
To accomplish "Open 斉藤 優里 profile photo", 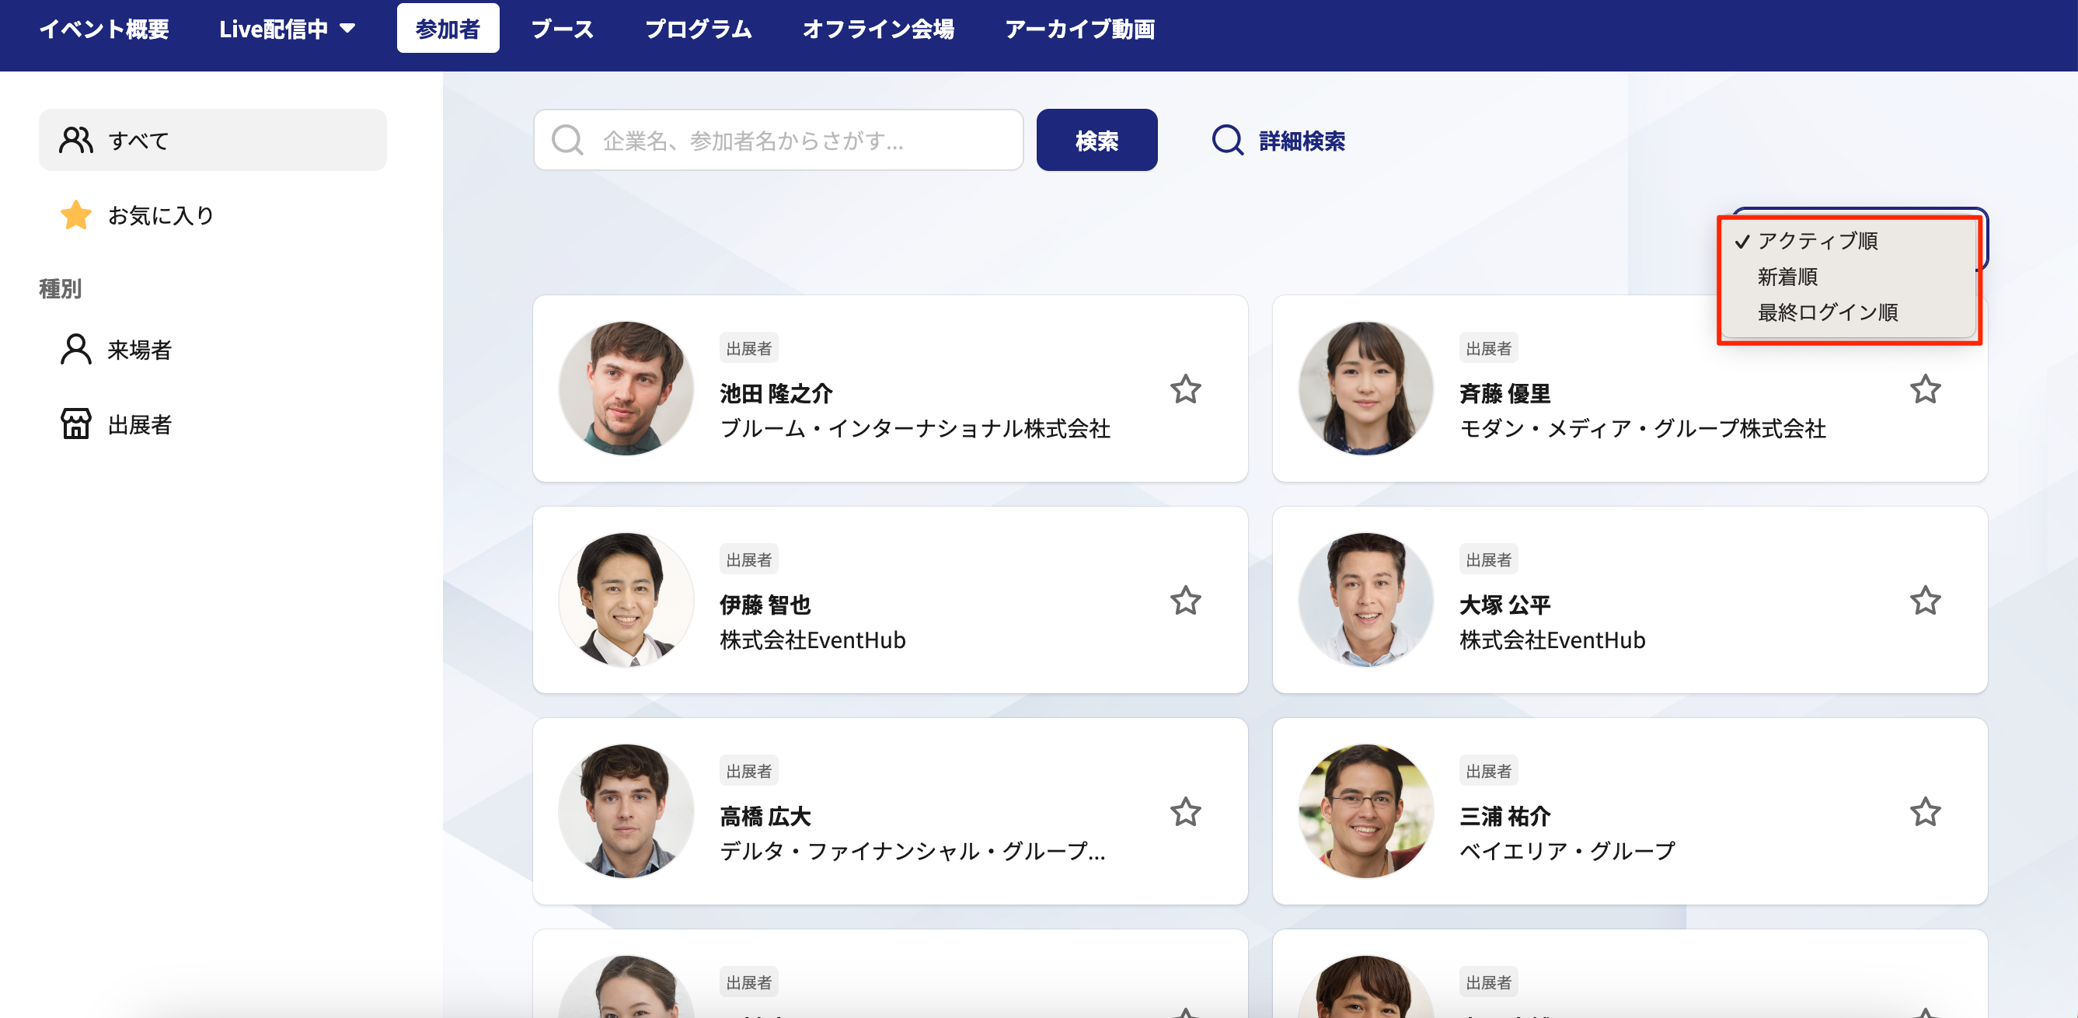I will (1365, 389).
